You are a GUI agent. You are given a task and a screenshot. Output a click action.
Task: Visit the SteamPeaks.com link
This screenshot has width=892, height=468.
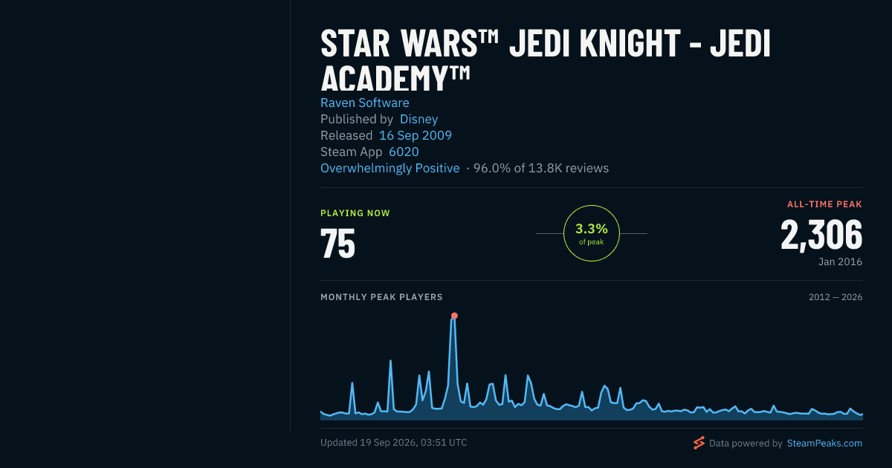824,443
